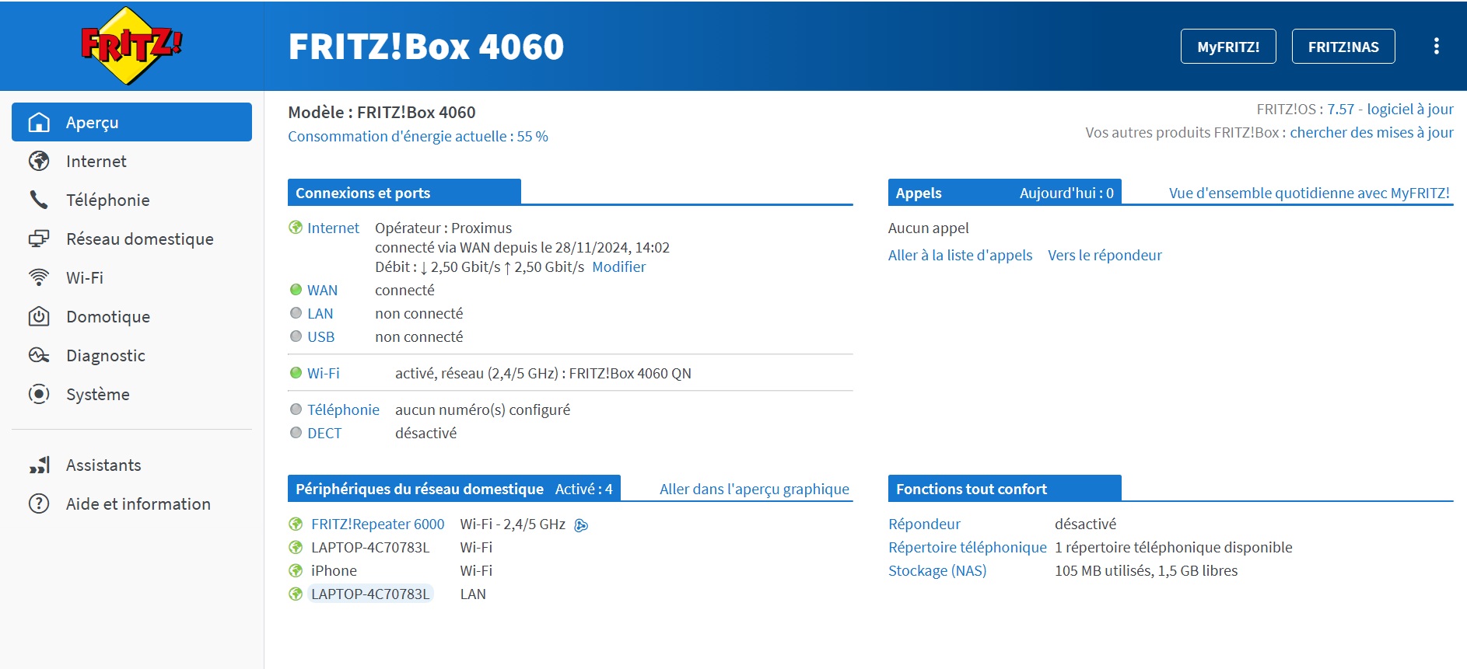The width and height of the screenshot is (1467, 669).
Task: Click the MyFRITZ! button
Action: 1228,47
